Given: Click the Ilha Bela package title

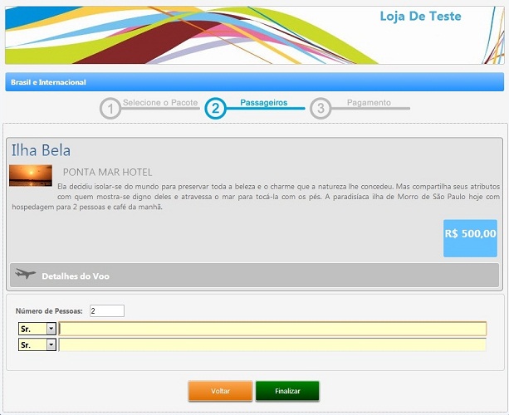Looking at the screenshot, I should click(41, 150).
